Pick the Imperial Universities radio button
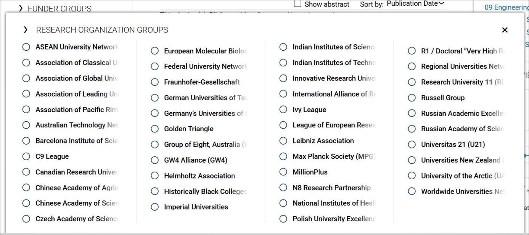 pyautogui.click(x=154, y=207)
